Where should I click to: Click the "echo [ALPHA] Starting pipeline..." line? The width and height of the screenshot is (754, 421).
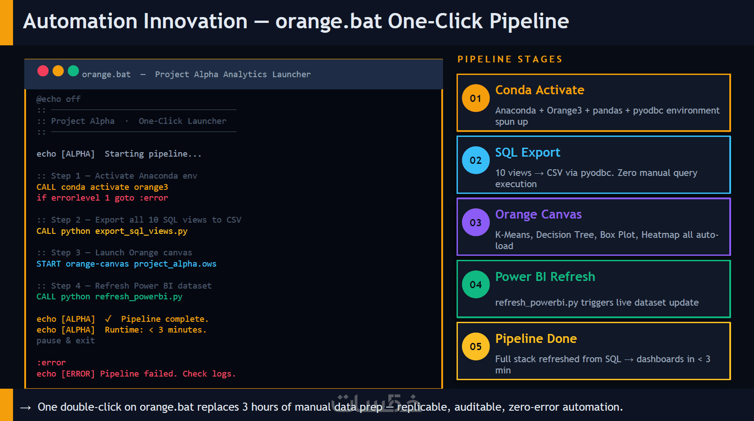click(119, 154)
